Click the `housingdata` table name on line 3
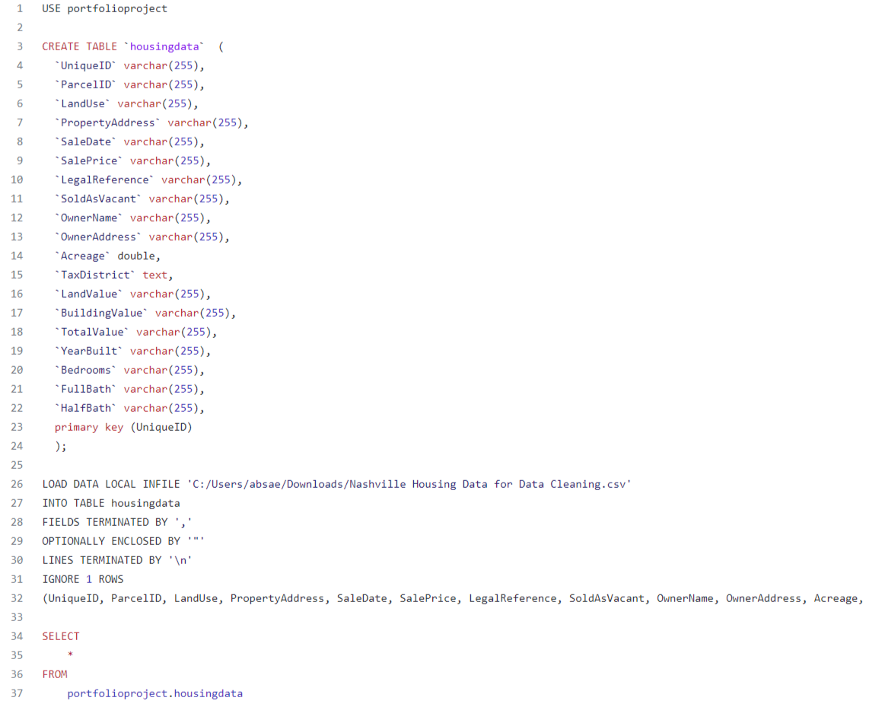This screenshot has height=704, width=869. pos(164,46)
